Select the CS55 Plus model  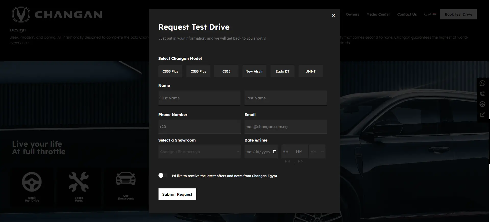coord(170,71)
